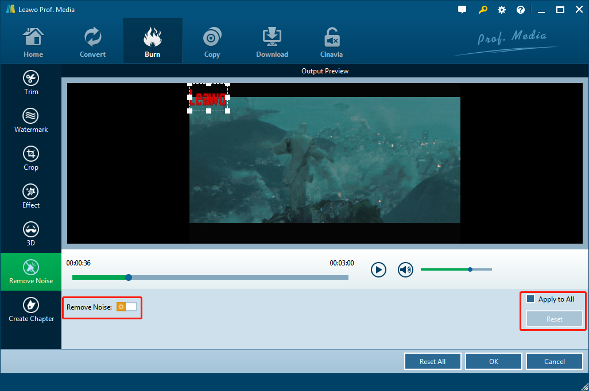Mute the preview audio speaker button
Viewport: 589px width, 391px height.
[406, 269]
